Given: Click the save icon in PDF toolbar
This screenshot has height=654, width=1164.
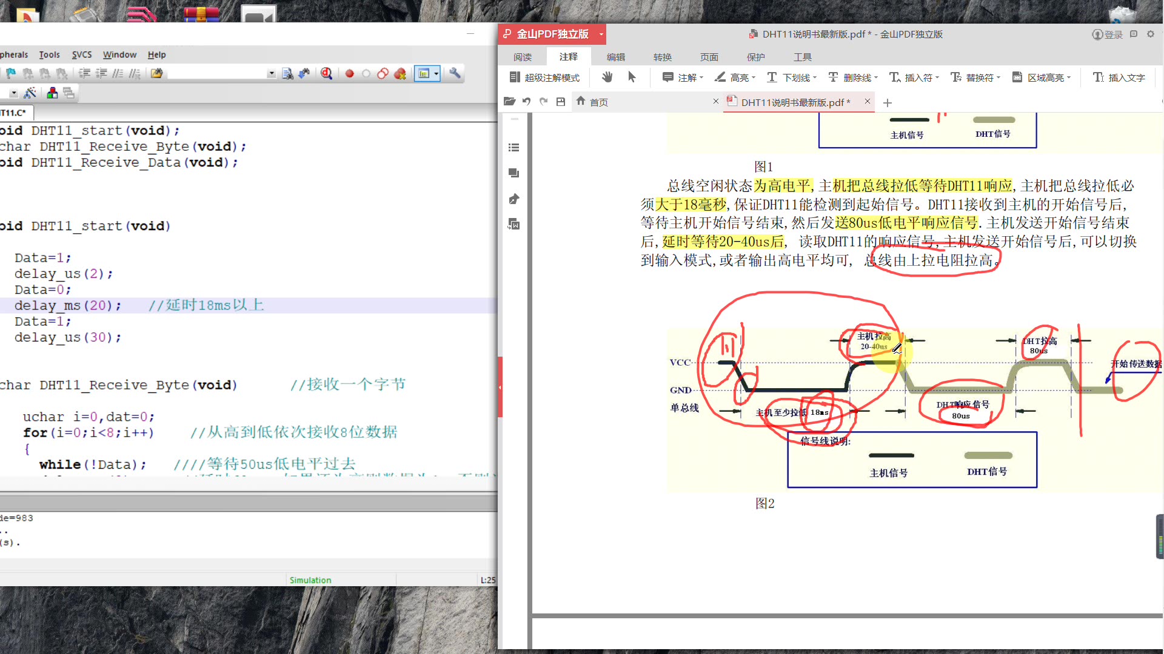Looking at the screenshot, I should 561,102.
